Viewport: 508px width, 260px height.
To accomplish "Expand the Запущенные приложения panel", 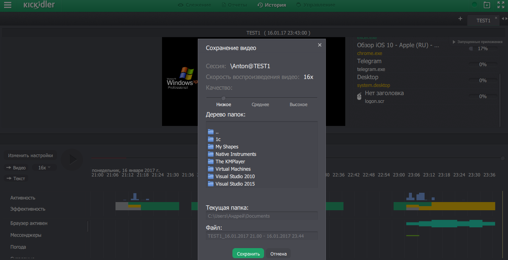I will [477, 42].
